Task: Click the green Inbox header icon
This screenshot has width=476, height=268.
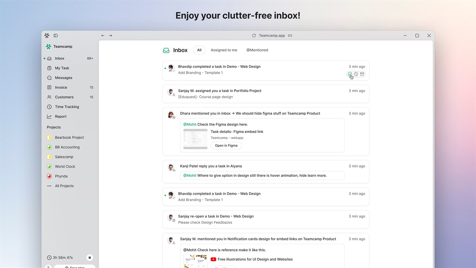Action: (x=166, y=50)
